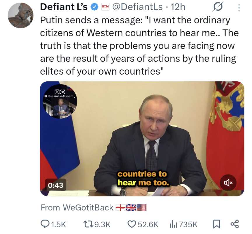Open the Defiant L's profile avatar

[21, 15]
